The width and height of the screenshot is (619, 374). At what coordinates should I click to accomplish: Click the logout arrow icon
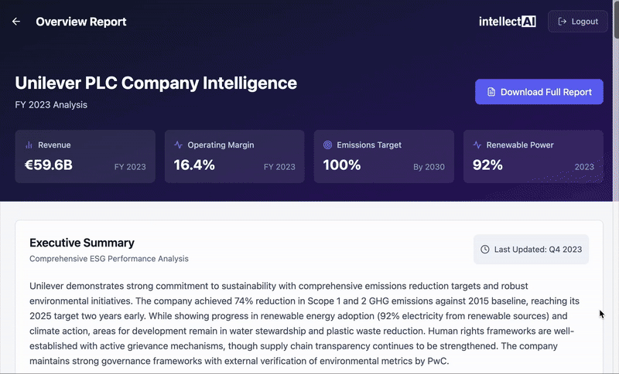pos(563,22)
